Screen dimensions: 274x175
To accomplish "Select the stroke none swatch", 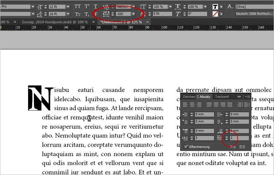I will click(215, 14).
